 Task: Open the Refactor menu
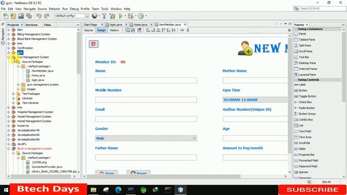click(54, 9)
